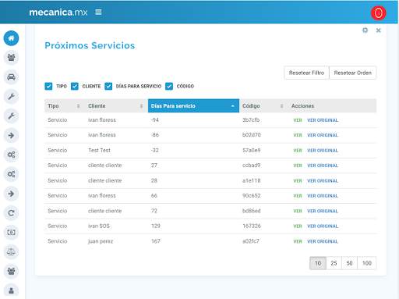Screen dimensions: 399x299
Task: Click the mecanica.mx logo
Action: point(58,12)
